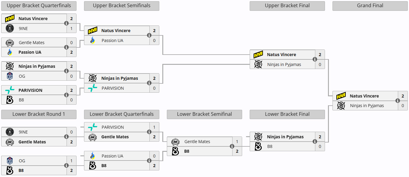The image size is (409, 177).
Task: Select the Lower Bracket Semifinal header
Action: (204, 114)
